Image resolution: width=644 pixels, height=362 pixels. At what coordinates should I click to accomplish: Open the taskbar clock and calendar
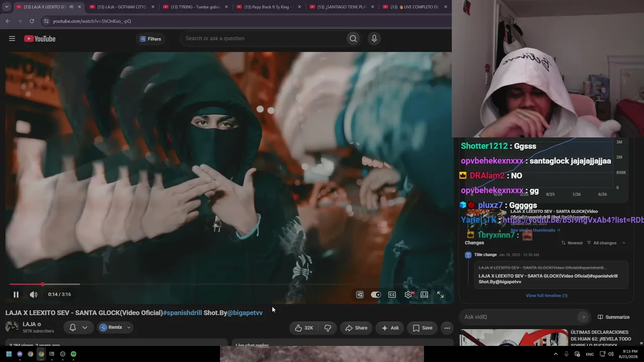(630, 354)
